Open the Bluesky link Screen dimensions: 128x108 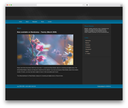pyautogui.click(x=87, y=43)
